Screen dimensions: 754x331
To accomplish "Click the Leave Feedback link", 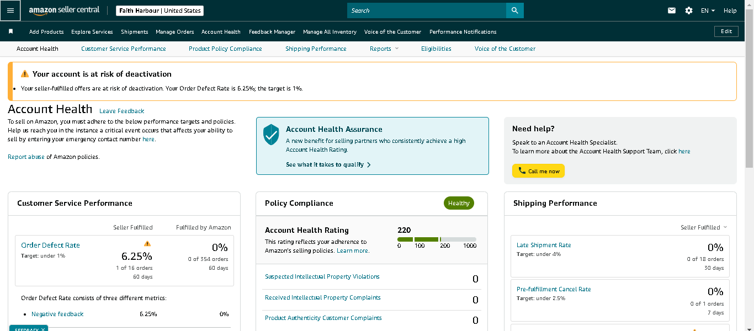I will tap(122, 111).
